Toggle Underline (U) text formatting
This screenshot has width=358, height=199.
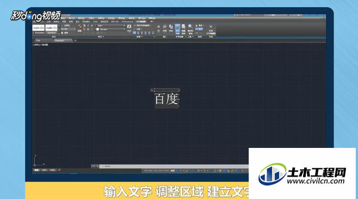[x=84, y=29]
